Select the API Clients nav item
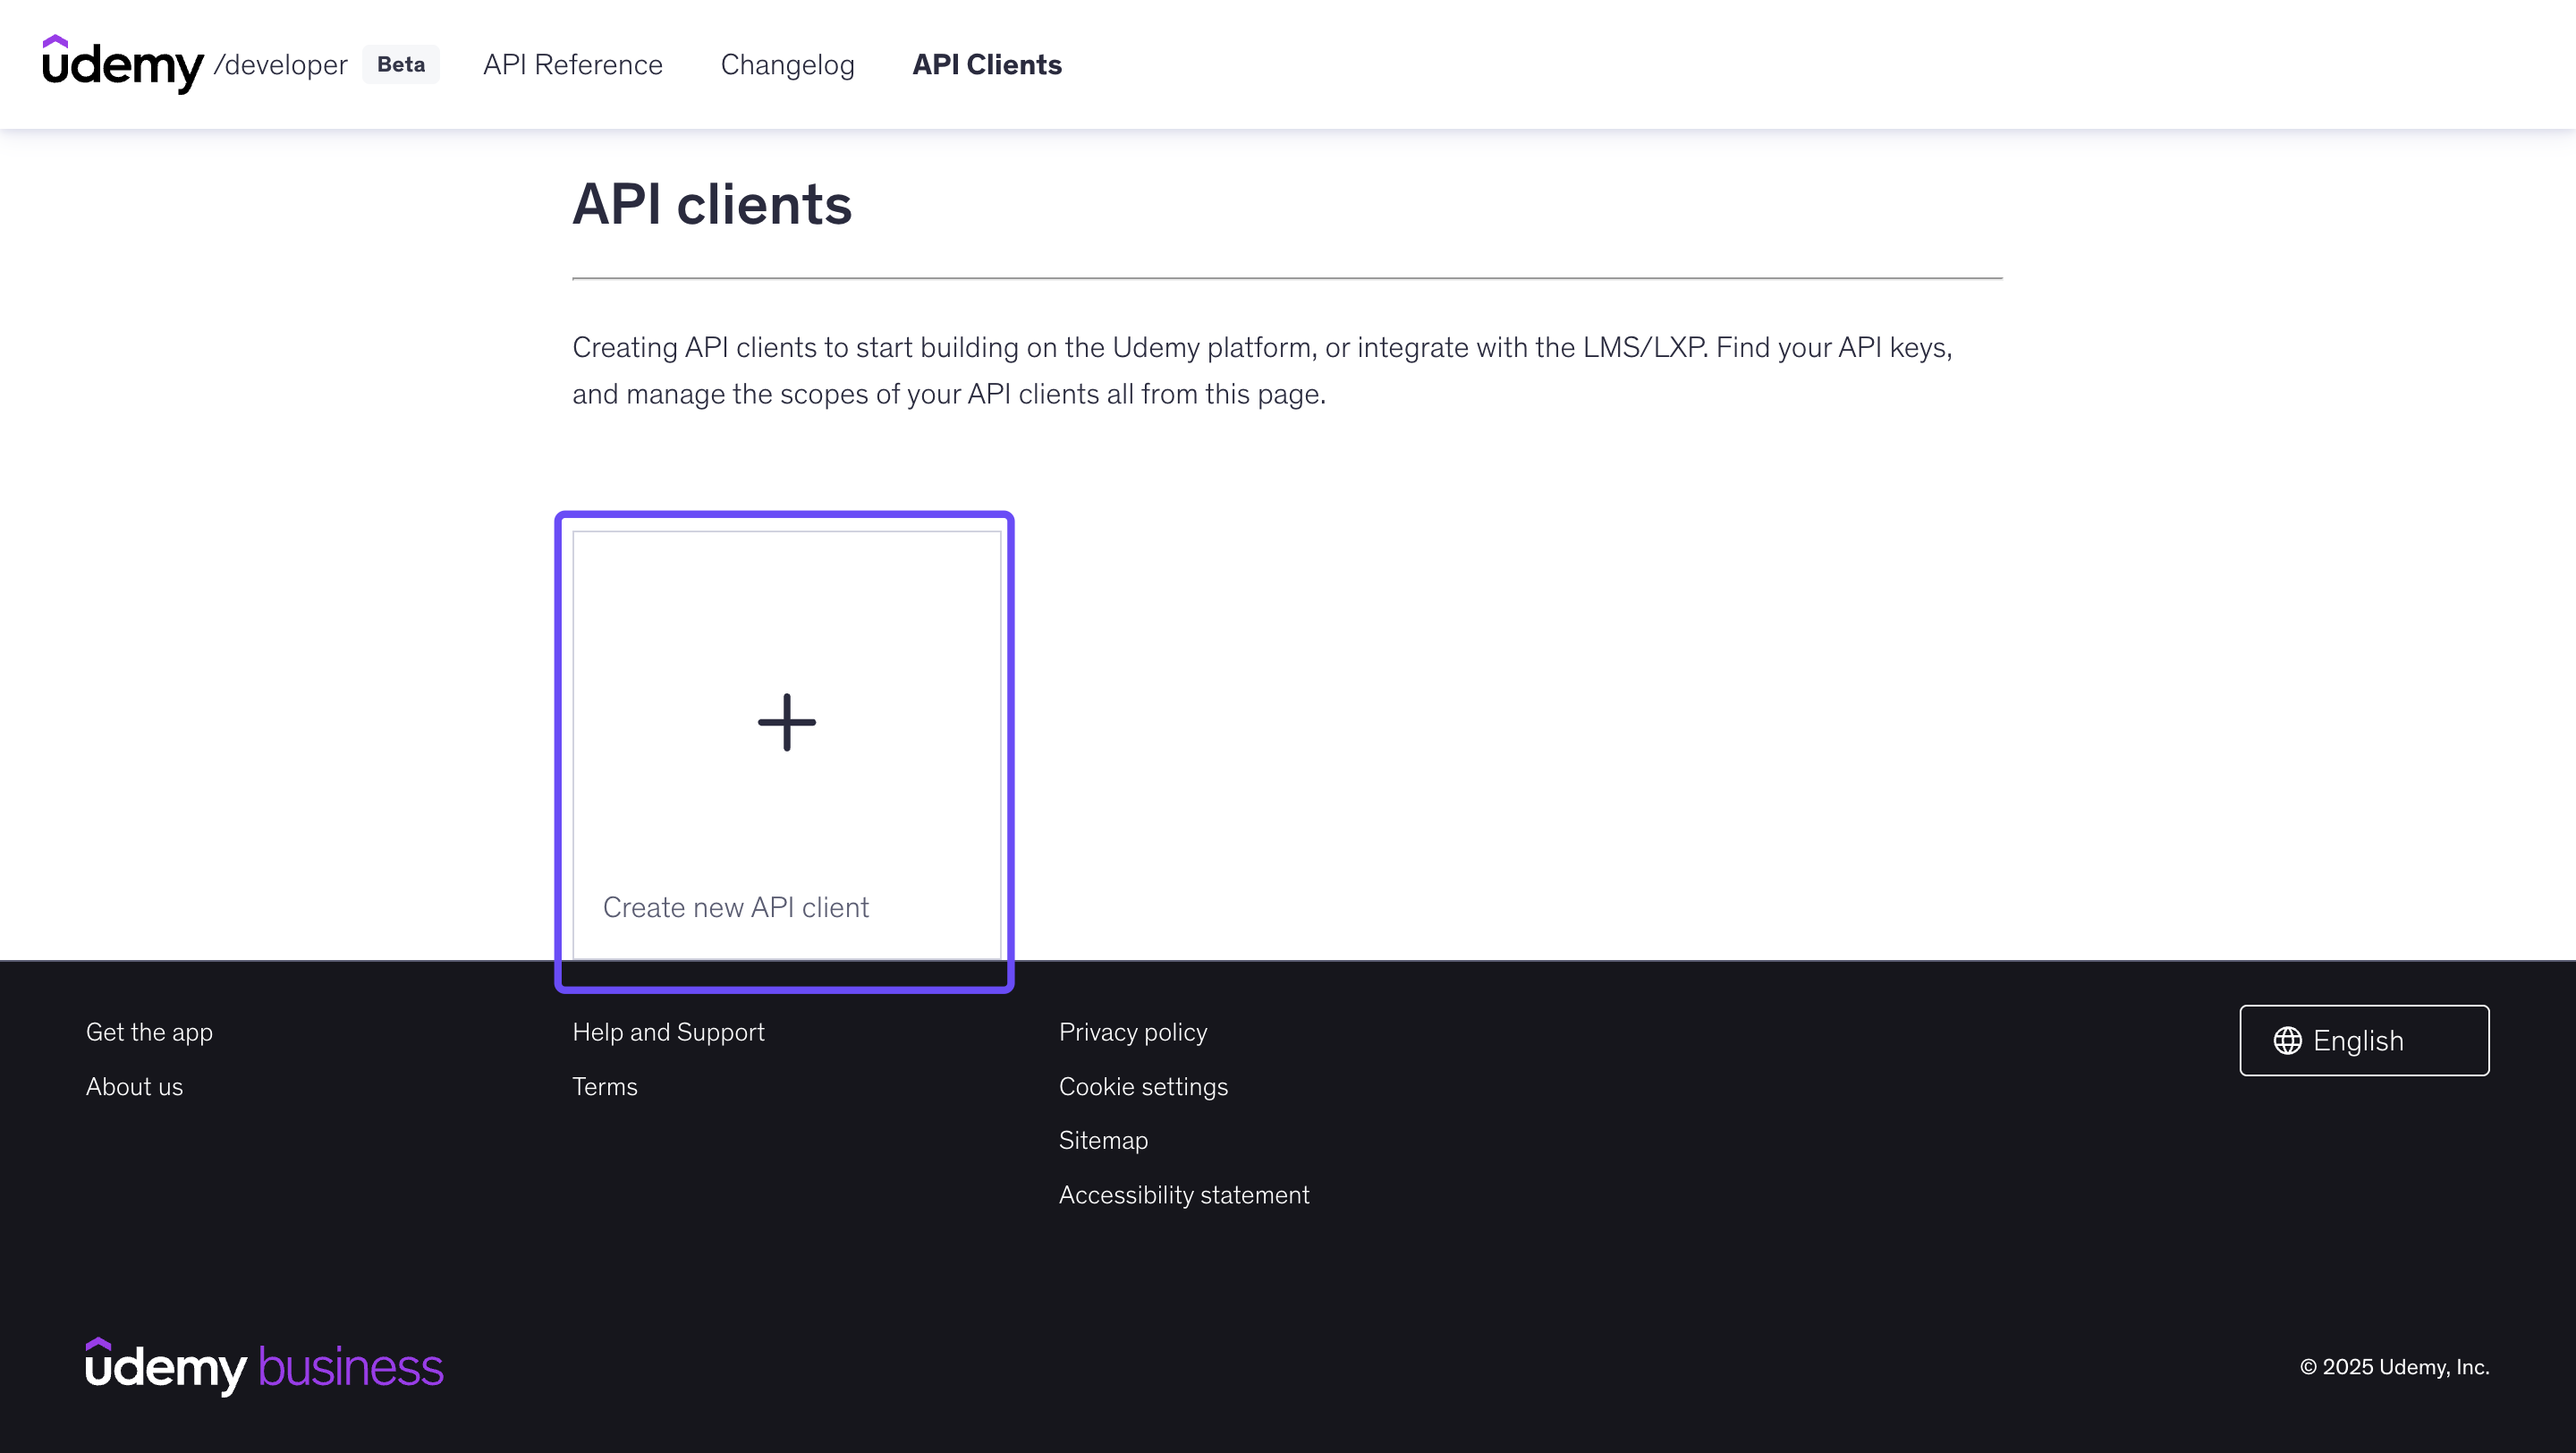Screen dimensions: 2576x1453 986,64
